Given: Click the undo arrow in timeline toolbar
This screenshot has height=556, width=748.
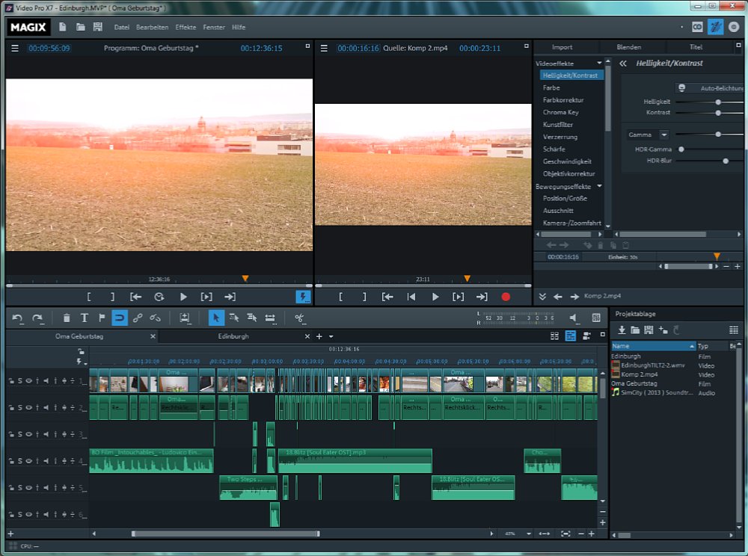Looking at the screenshot, I should pyautogui.click(x=17, y=318).
